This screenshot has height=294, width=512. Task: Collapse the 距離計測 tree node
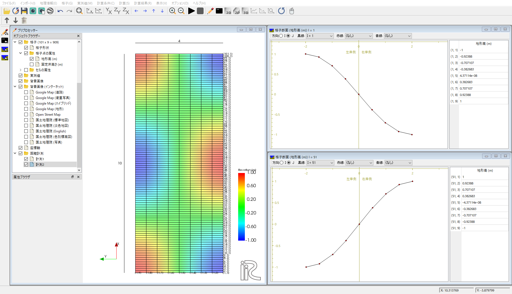coord(15,154)
